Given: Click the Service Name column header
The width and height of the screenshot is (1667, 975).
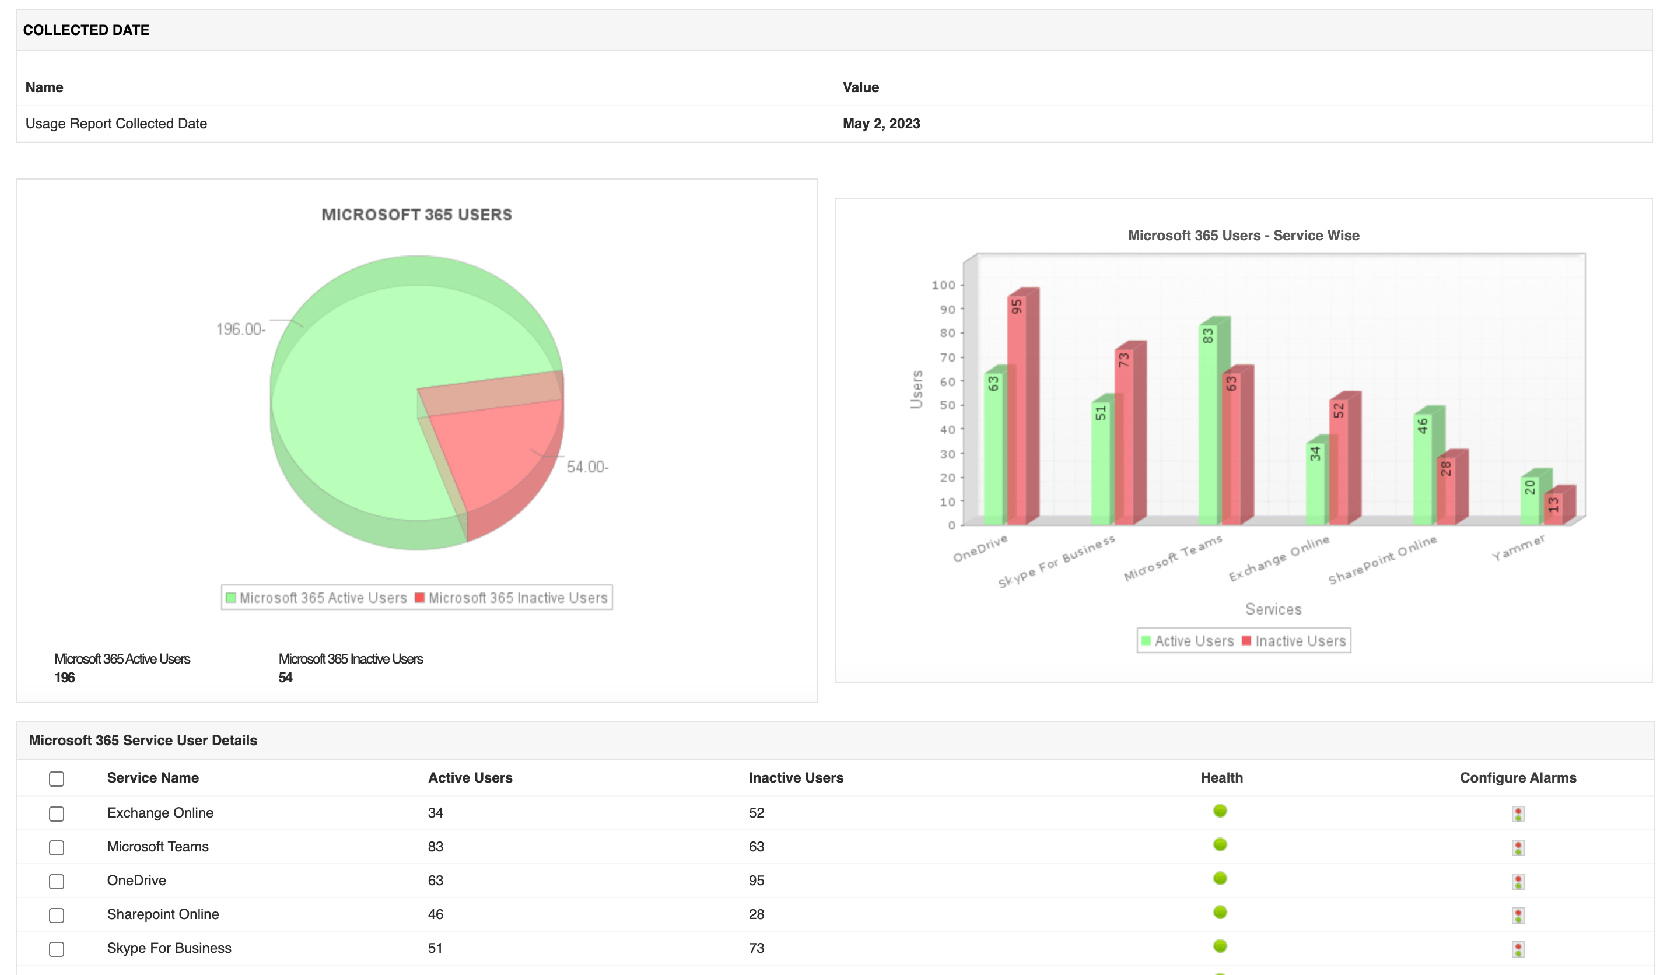Looking at the screenshot, I should click(153, 777).
